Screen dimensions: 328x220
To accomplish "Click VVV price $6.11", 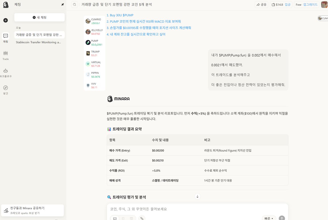I will (x=94, y=87).
